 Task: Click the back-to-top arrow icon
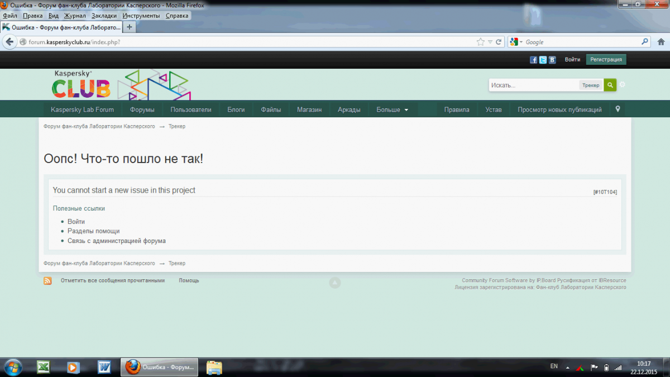(334, 283)
